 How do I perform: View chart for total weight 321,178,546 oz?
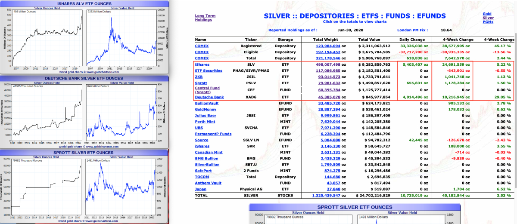point(328,58)
